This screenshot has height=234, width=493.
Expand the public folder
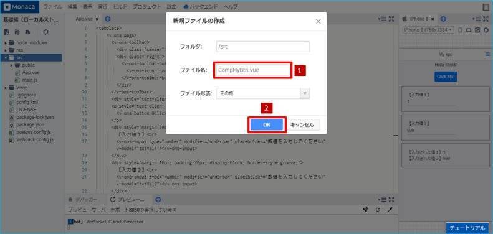pyautogui.click(x=12, y=65)
